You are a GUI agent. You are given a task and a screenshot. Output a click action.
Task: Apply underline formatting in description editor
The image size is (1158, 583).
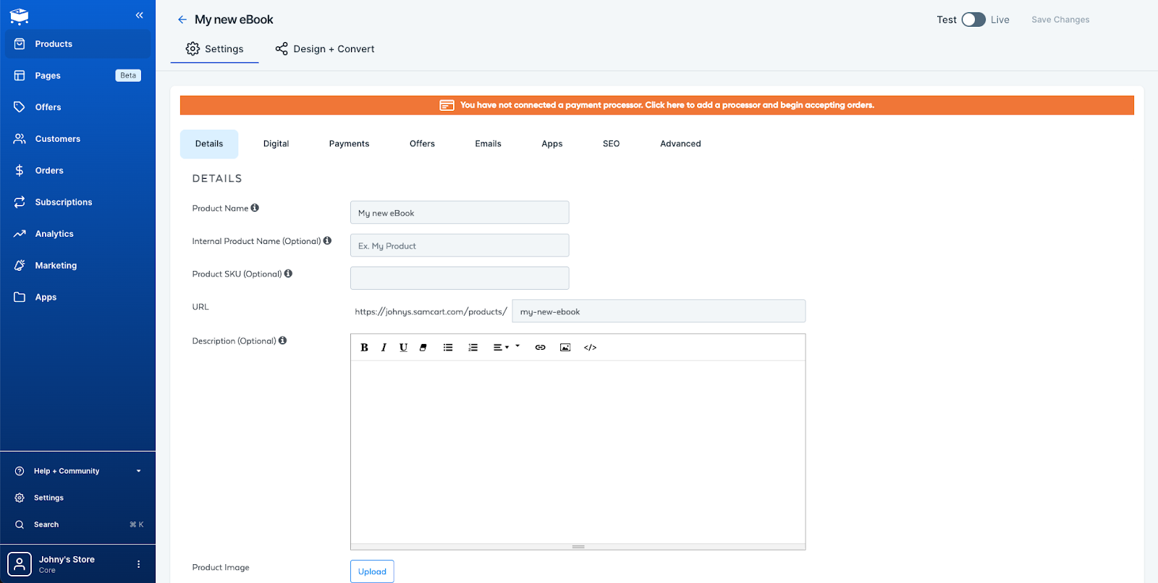pyautogui.click(x=403, y=348)
